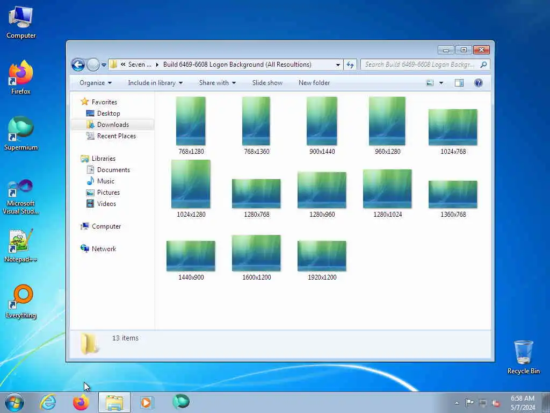Screen dimensions: 550x413
Task: Select Microsoft Visual Studio desktop shortcut
Action: click(21, 197)
